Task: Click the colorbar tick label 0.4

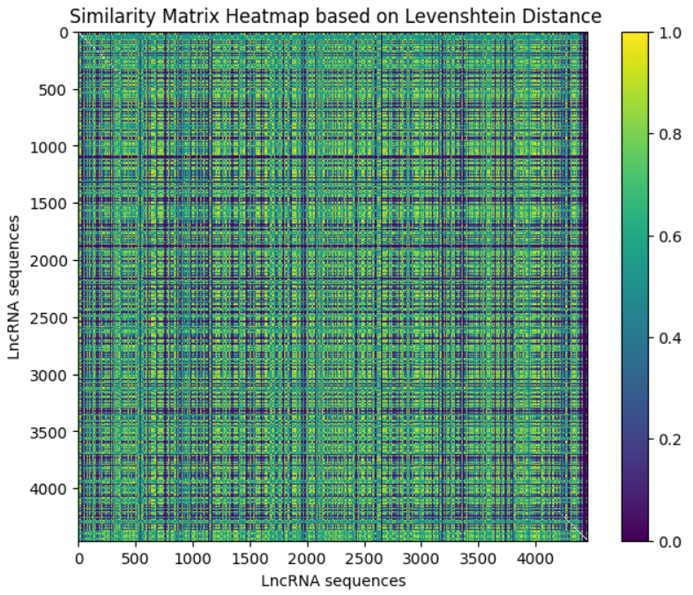Action: click(670, 338)
